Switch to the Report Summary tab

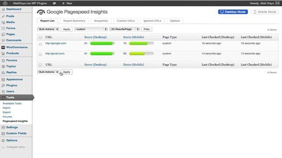tap(74, 21)
